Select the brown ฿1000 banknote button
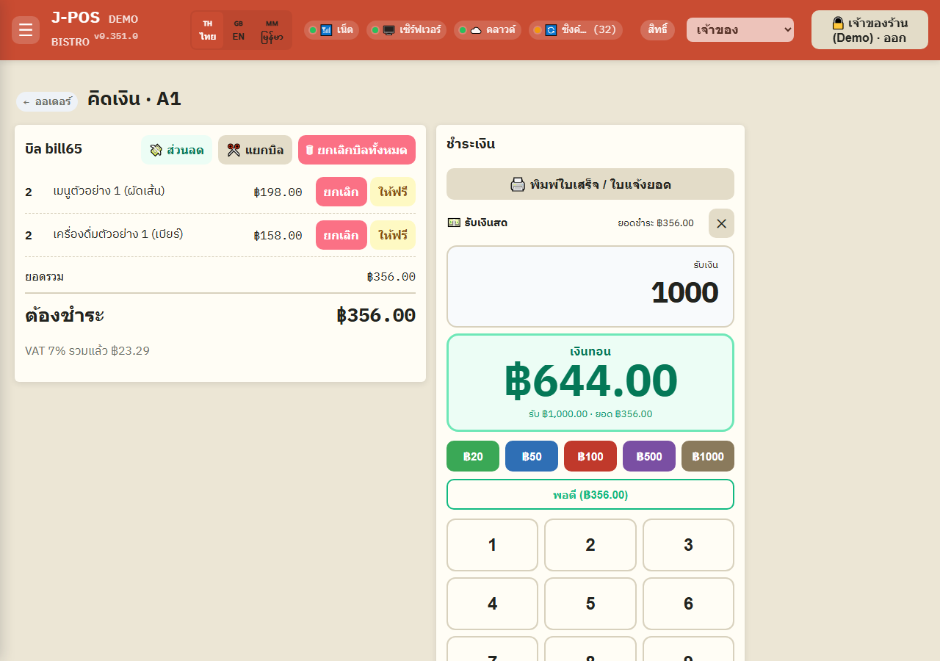The width and height of the screenshot is (940, 661). [708, 456]
